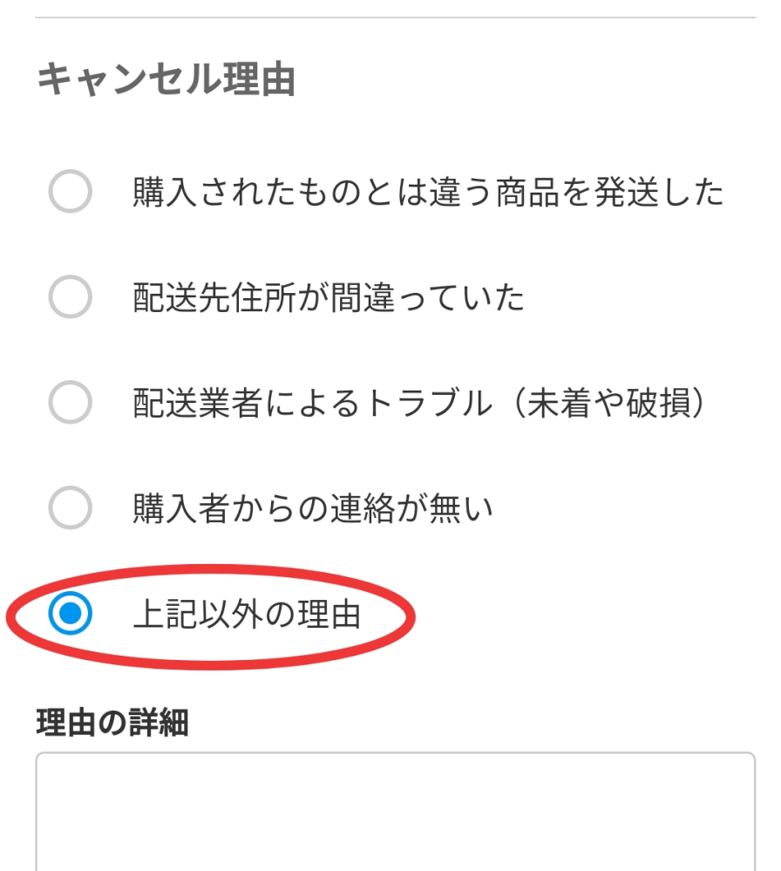Click the word 連絡 in the fourth option
The width and height of the screenshot is (781, 871).
tap(362, 509)
